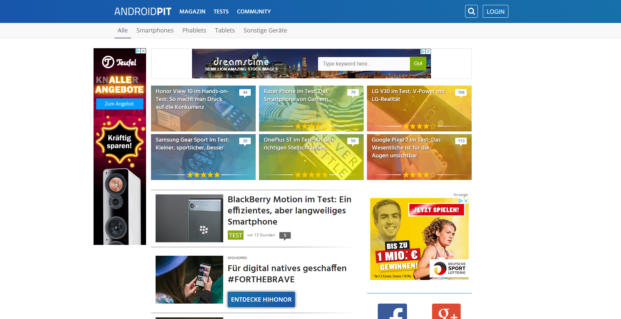Open BlackBerry Motion article's comment count
This screenshot has height=319, width=621.
[x=285, y=235]
